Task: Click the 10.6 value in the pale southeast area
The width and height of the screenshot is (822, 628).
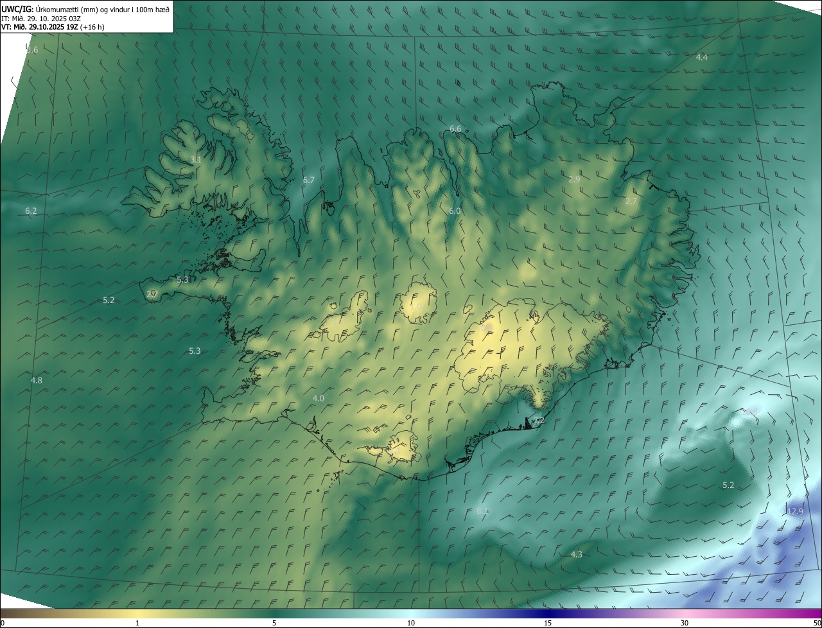Action: click(750, 412)
